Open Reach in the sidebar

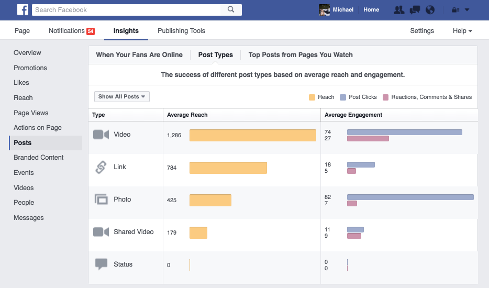point(23,98)
